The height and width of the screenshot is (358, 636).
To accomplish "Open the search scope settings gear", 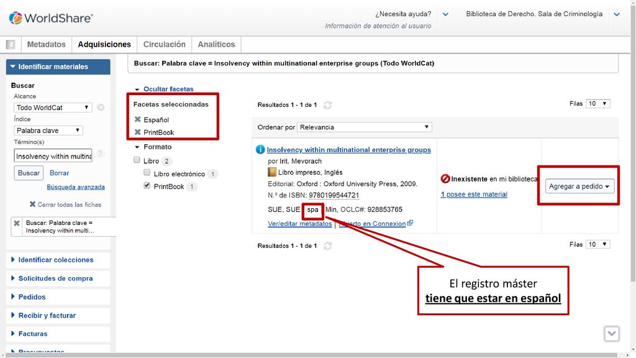I will 101,108.
